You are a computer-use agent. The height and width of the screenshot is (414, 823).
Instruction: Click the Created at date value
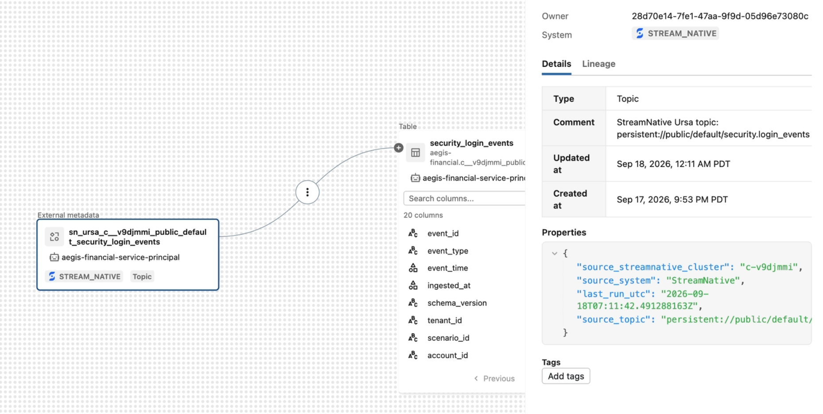(x=672, y=199)
